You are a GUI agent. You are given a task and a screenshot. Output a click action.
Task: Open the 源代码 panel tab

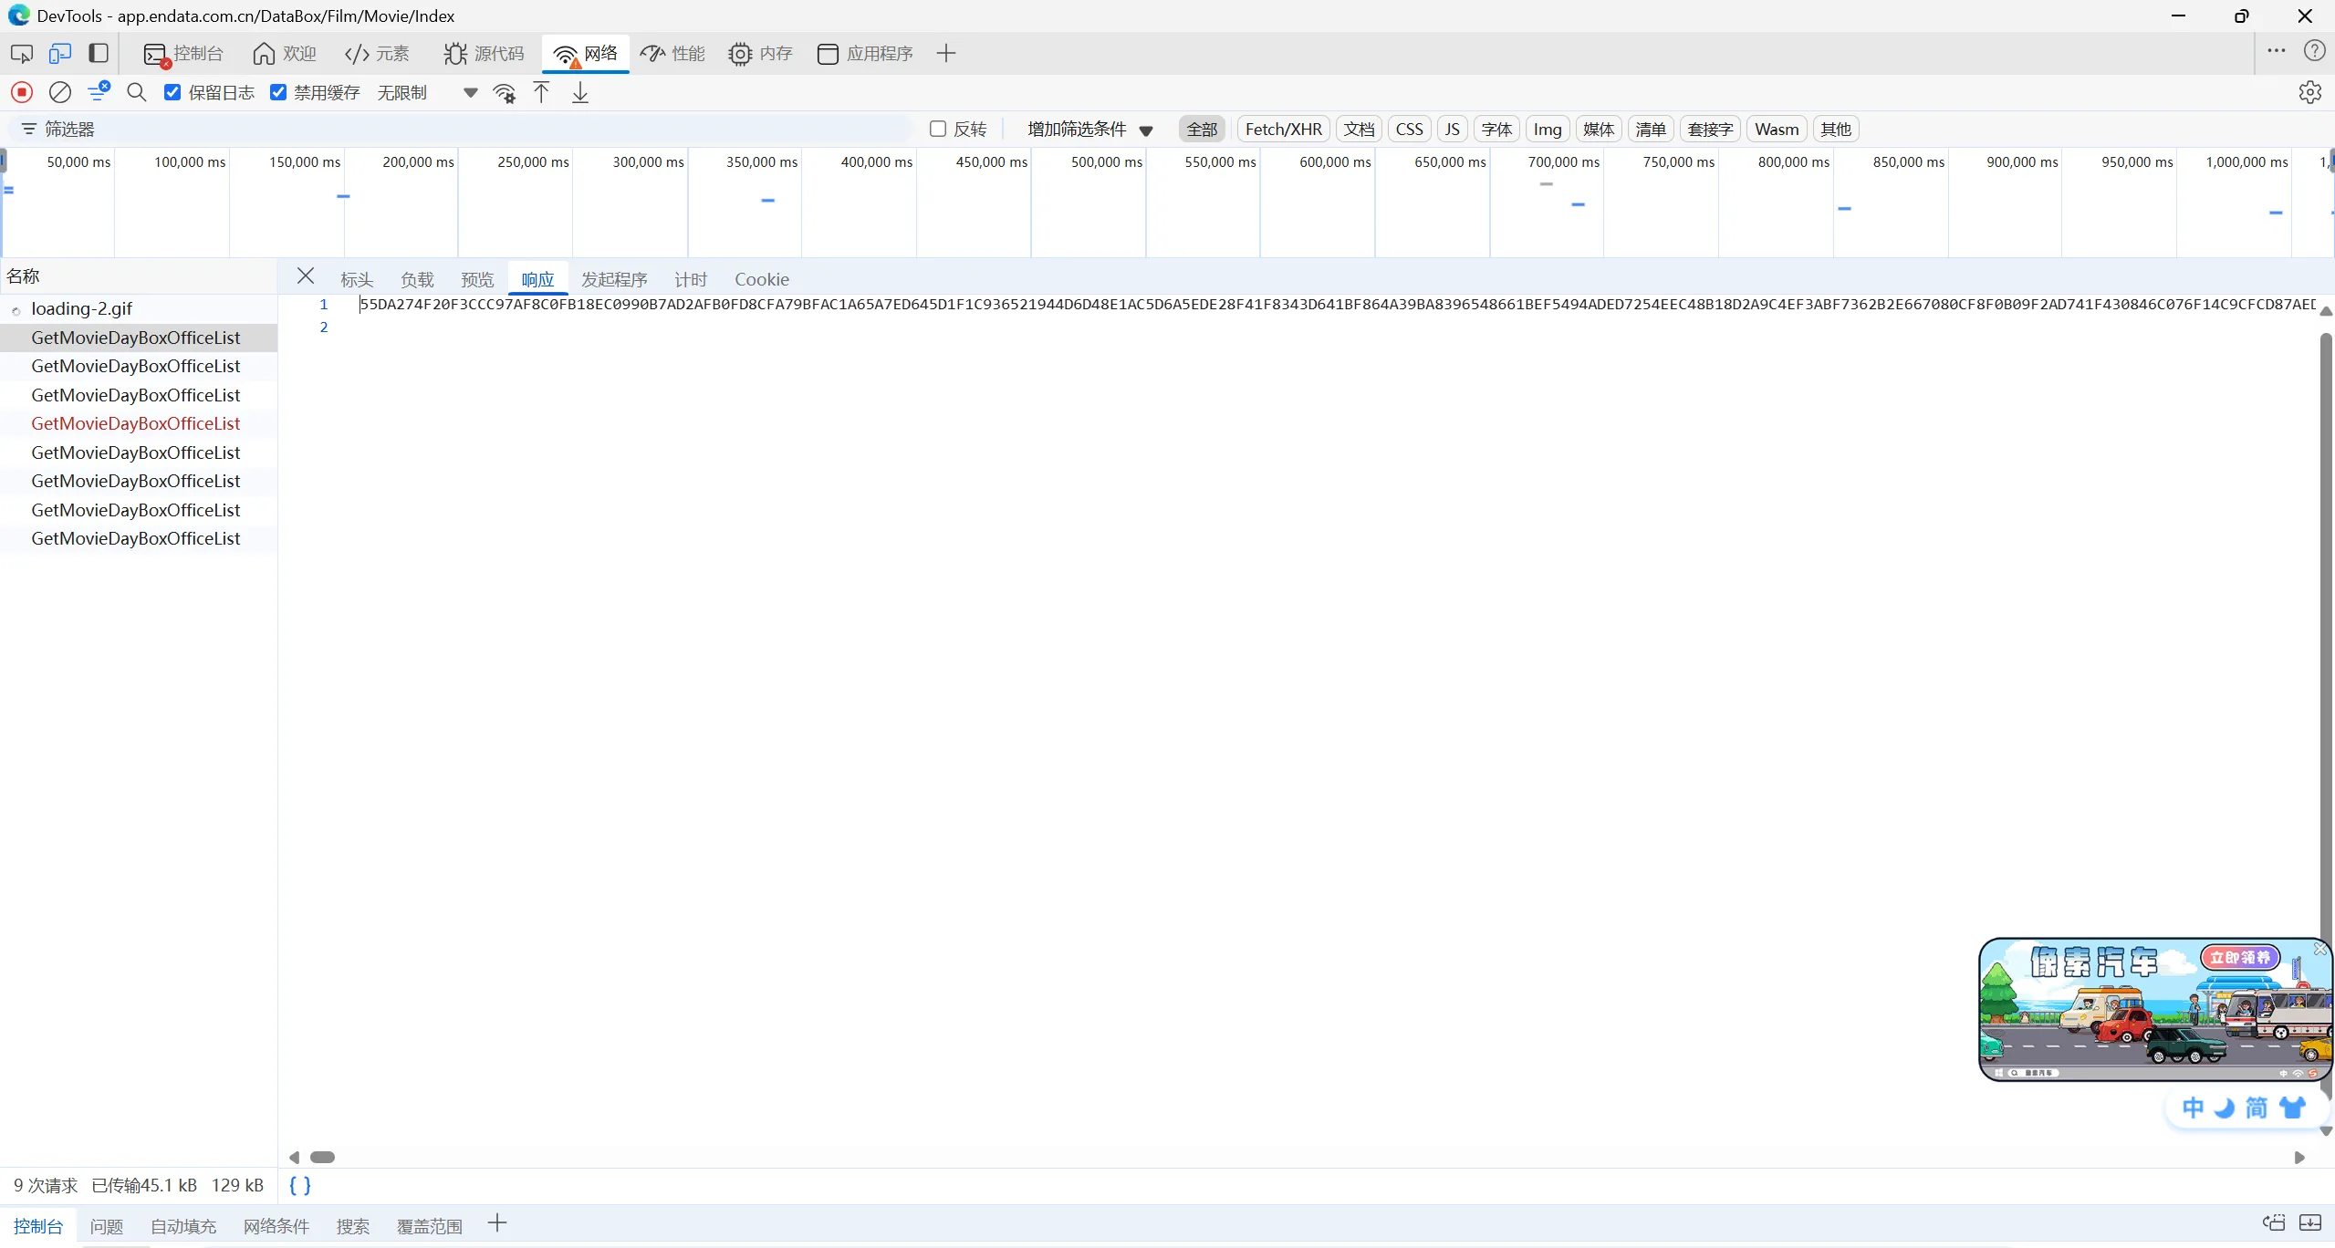click(x=484, y=54)
